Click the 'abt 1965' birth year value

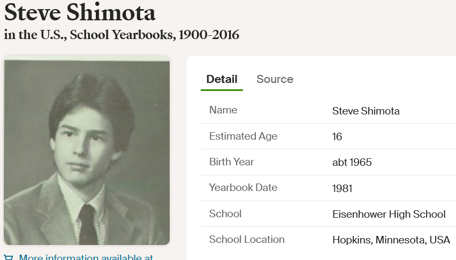coord(352,163)
